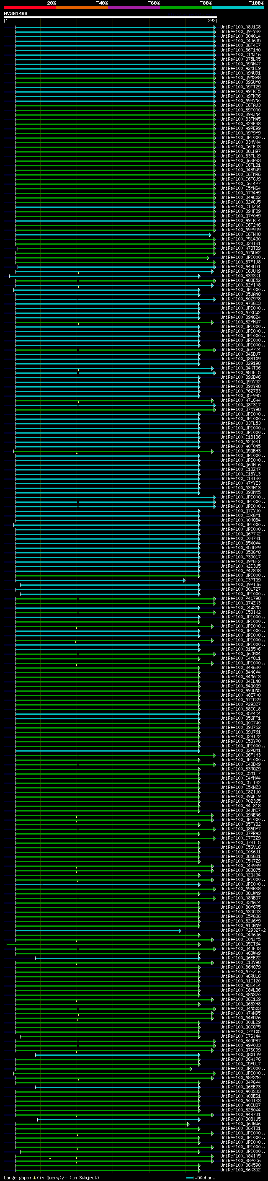Select label UniRef100_B2BF98
This screenshot has height=1181, width=268.
pos(240,124)
